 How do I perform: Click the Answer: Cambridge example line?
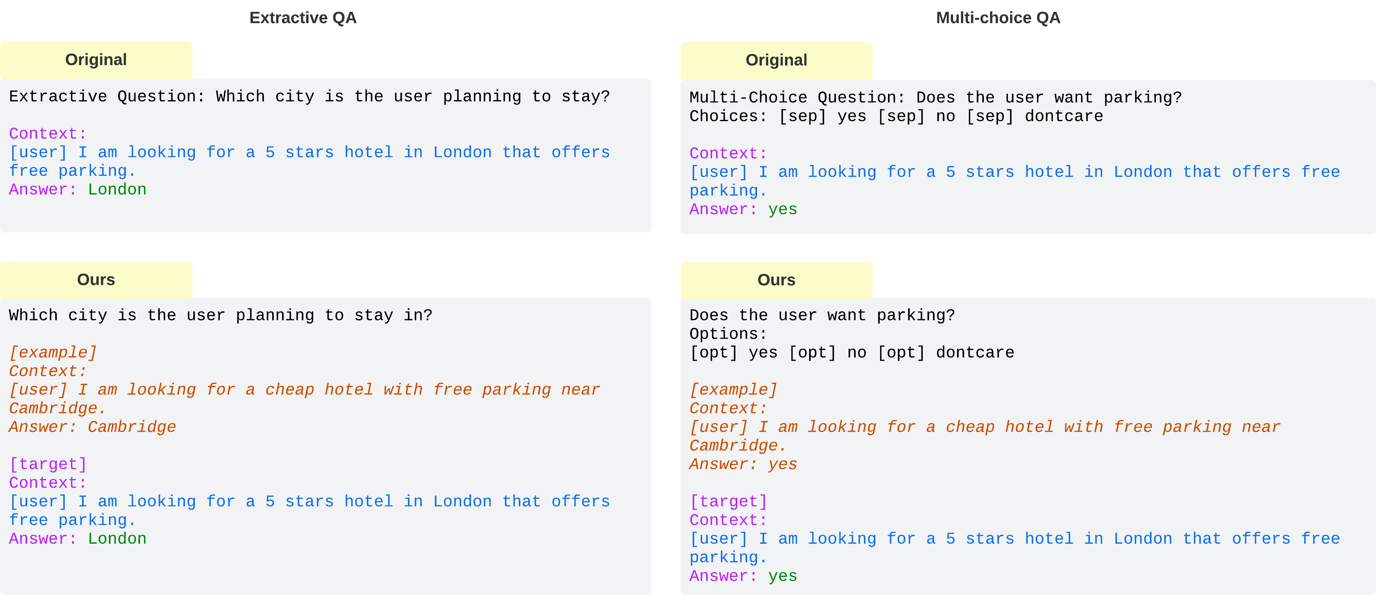[x=92, y=427]
